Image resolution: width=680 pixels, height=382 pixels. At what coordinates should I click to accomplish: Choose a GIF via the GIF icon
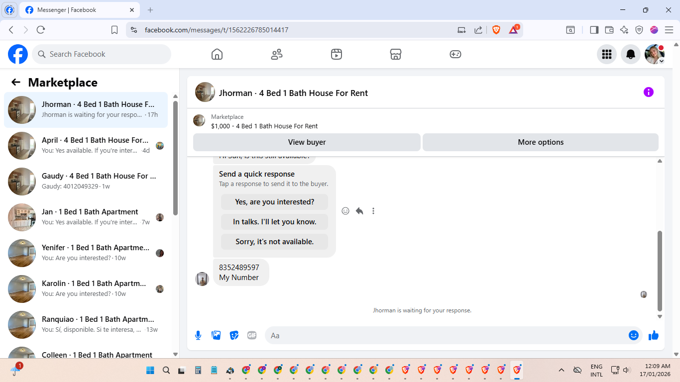[252, 335]
